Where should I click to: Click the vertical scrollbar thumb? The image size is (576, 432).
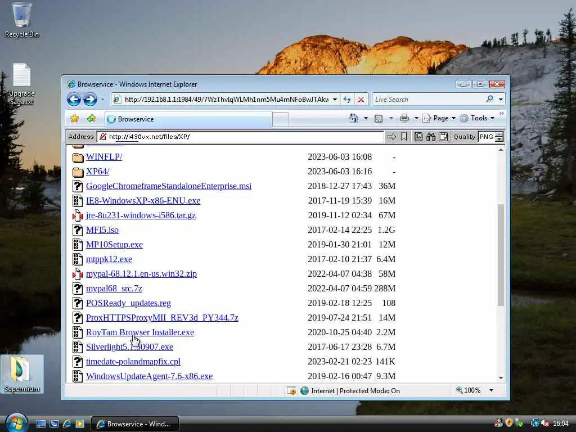click(501, 255)
